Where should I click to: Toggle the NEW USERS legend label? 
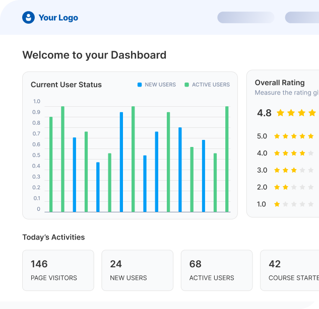tap(160, 85)
